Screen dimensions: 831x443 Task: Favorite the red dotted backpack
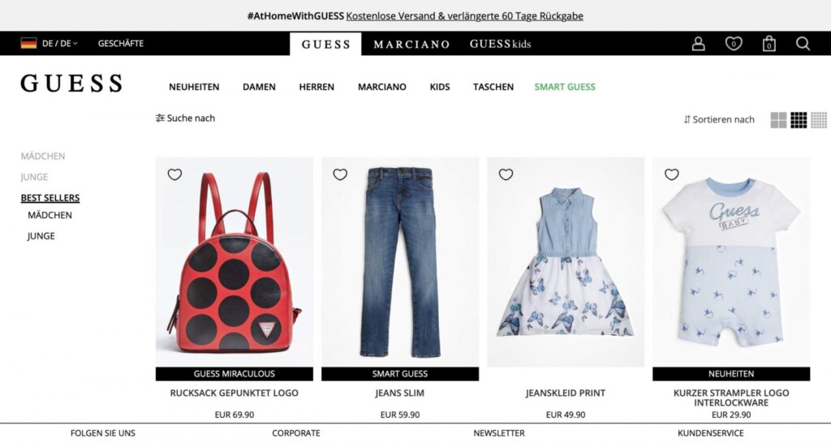175,174
